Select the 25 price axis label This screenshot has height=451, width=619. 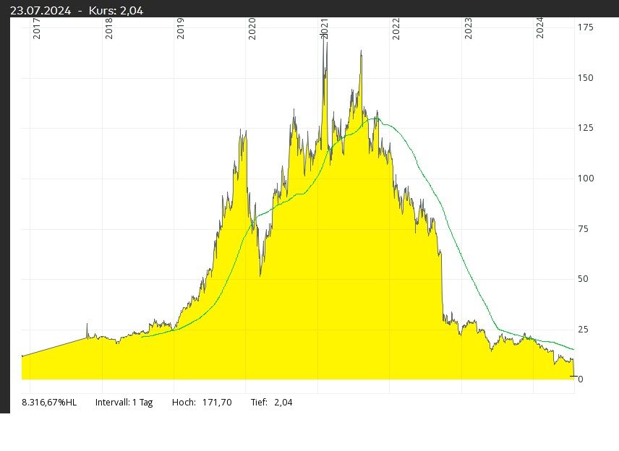[582, 330]
